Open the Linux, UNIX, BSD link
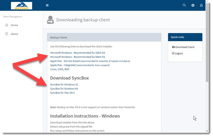Viewport: 213px width, 137px height. pos(59,69)
